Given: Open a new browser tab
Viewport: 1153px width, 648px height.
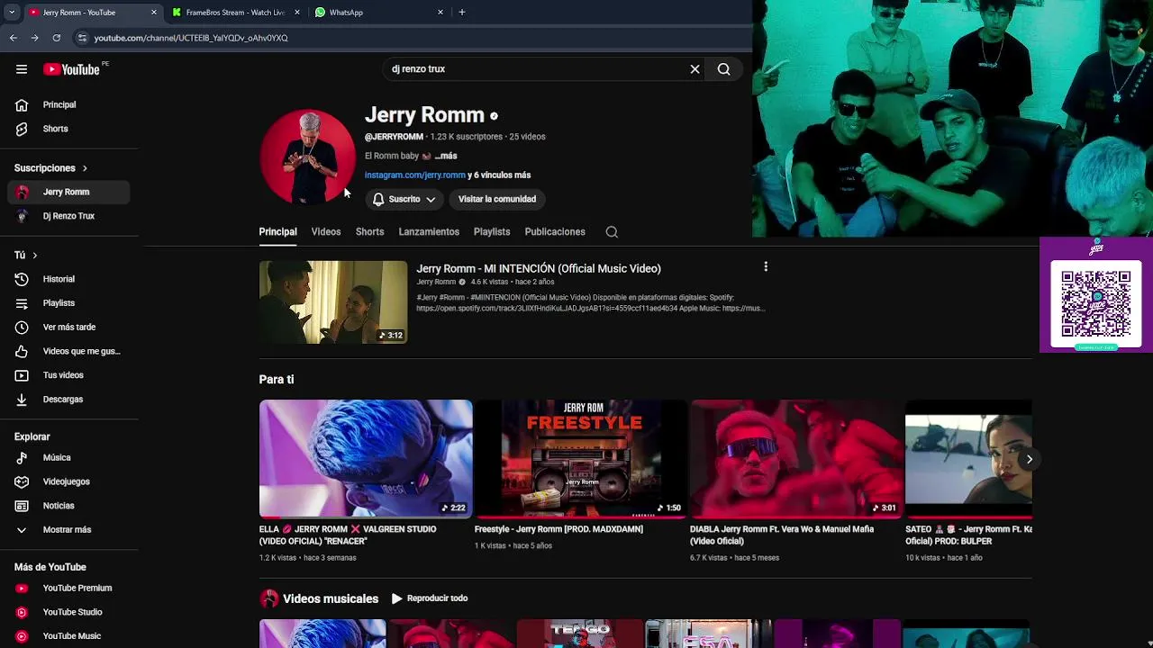Looking at the screenshot, I should pyautogui.click(x=462, y=13).
